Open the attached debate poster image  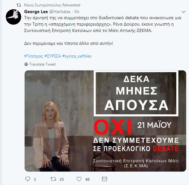(x=105, y=121)
